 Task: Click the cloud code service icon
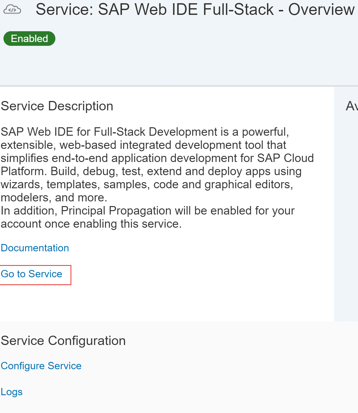point(12,10)
